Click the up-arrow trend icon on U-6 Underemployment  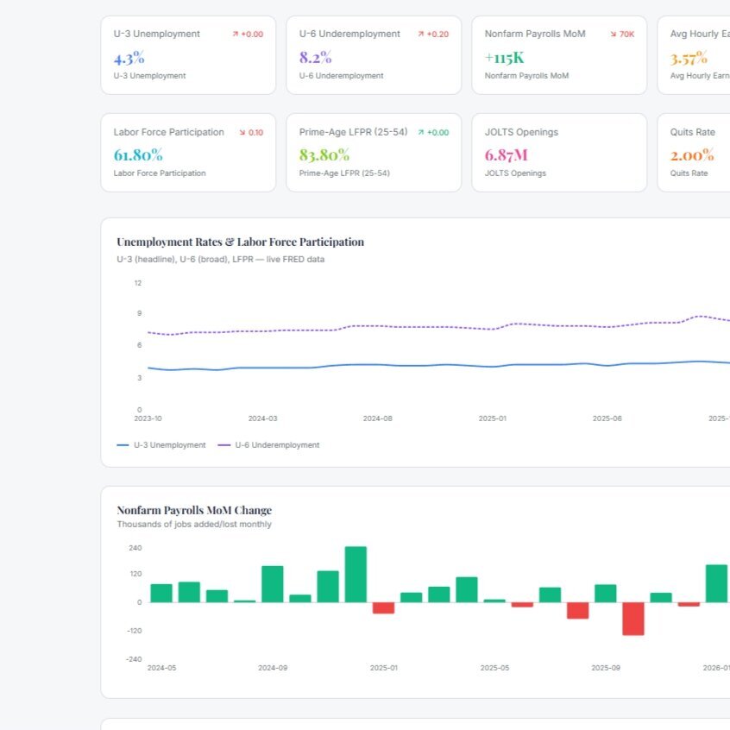tap(421, 34)
